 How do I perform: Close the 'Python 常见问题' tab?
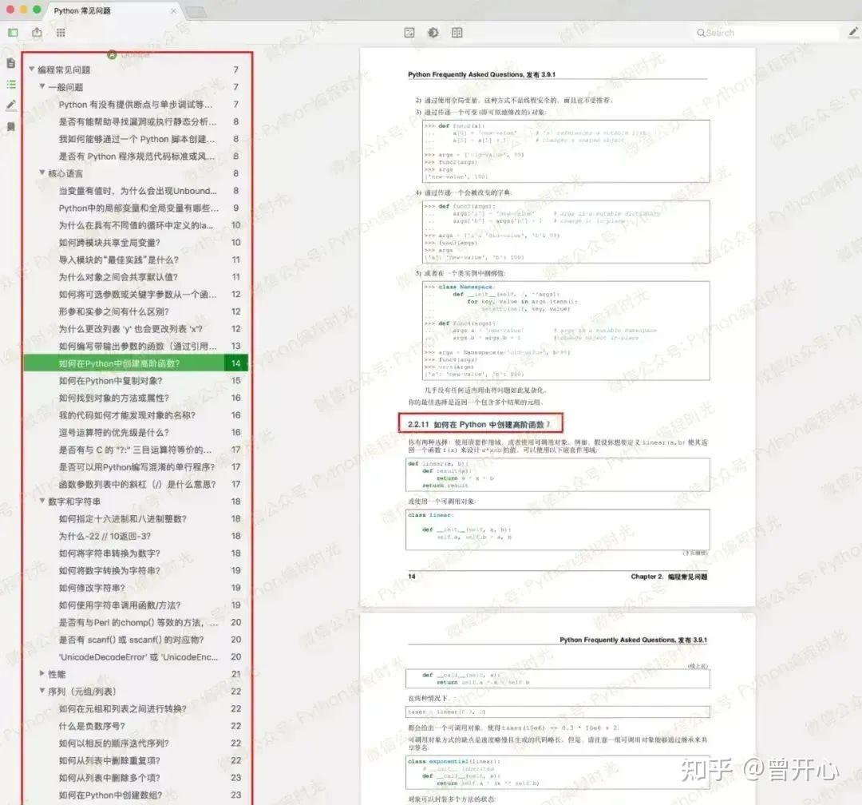[173, 10]
